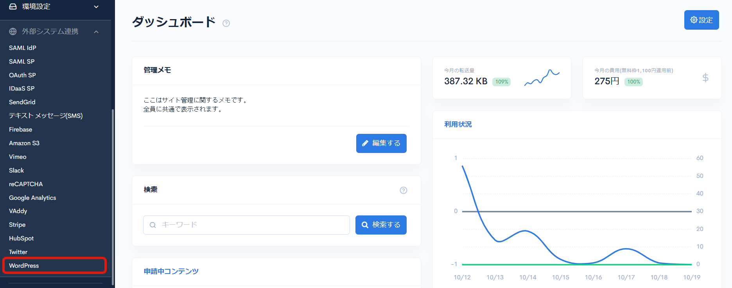
Task: Click the 検索する button
Action: pyautogui.click(x=381, y=225)
